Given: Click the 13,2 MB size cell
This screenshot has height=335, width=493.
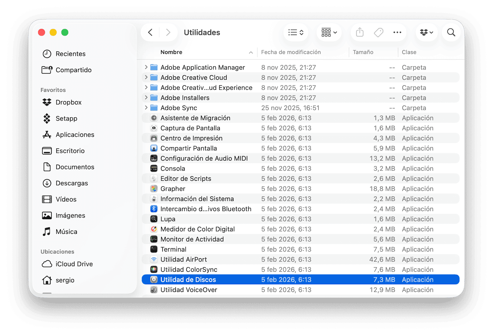Looking at the screenshot, I should pyautogui.click(x=382, y=158).
